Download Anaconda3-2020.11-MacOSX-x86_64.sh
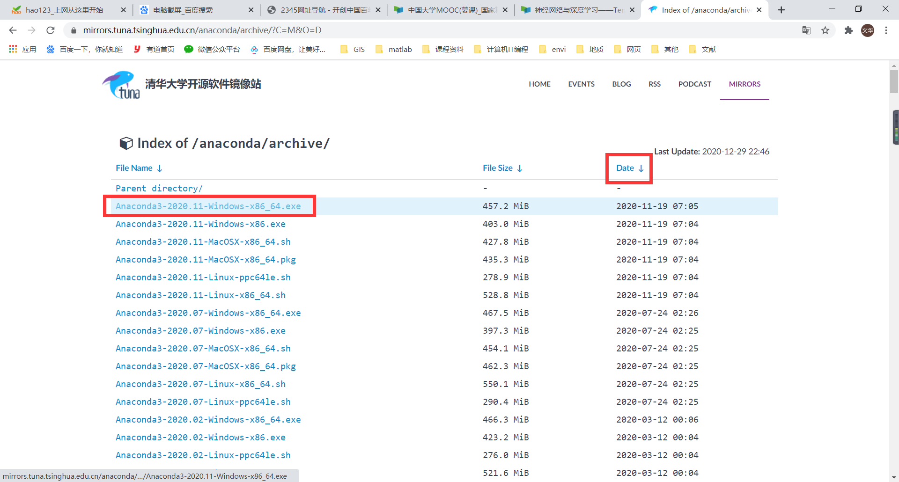The width and height of the screenshot is (899, 482). [203, 242]
